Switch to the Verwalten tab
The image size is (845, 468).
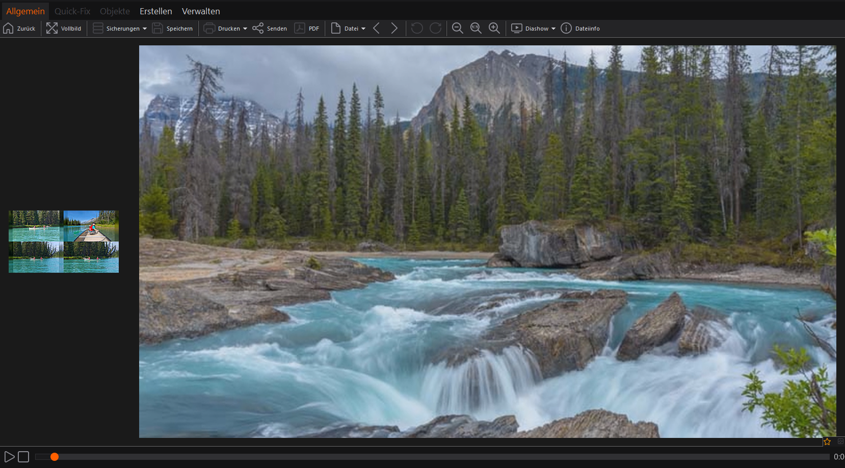[201, 11]
